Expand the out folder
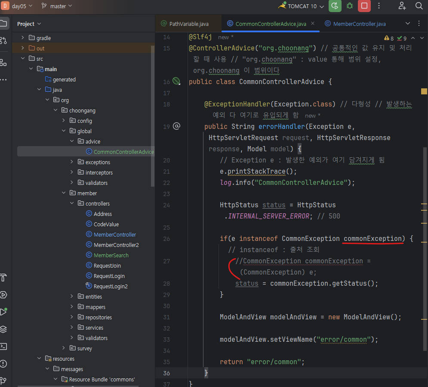 coord(23,48)
